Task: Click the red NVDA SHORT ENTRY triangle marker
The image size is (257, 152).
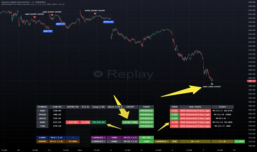Action: click(95, 14)
